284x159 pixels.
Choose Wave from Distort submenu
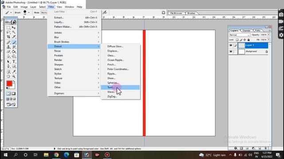(120, 92)
